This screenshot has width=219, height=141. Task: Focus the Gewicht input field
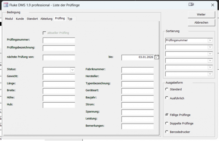(x=59, y=77)
